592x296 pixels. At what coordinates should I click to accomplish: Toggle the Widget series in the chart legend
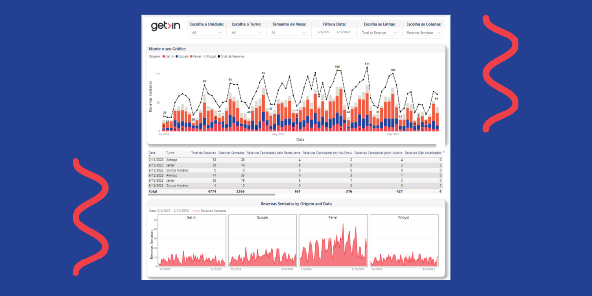[x=211, y=56]
